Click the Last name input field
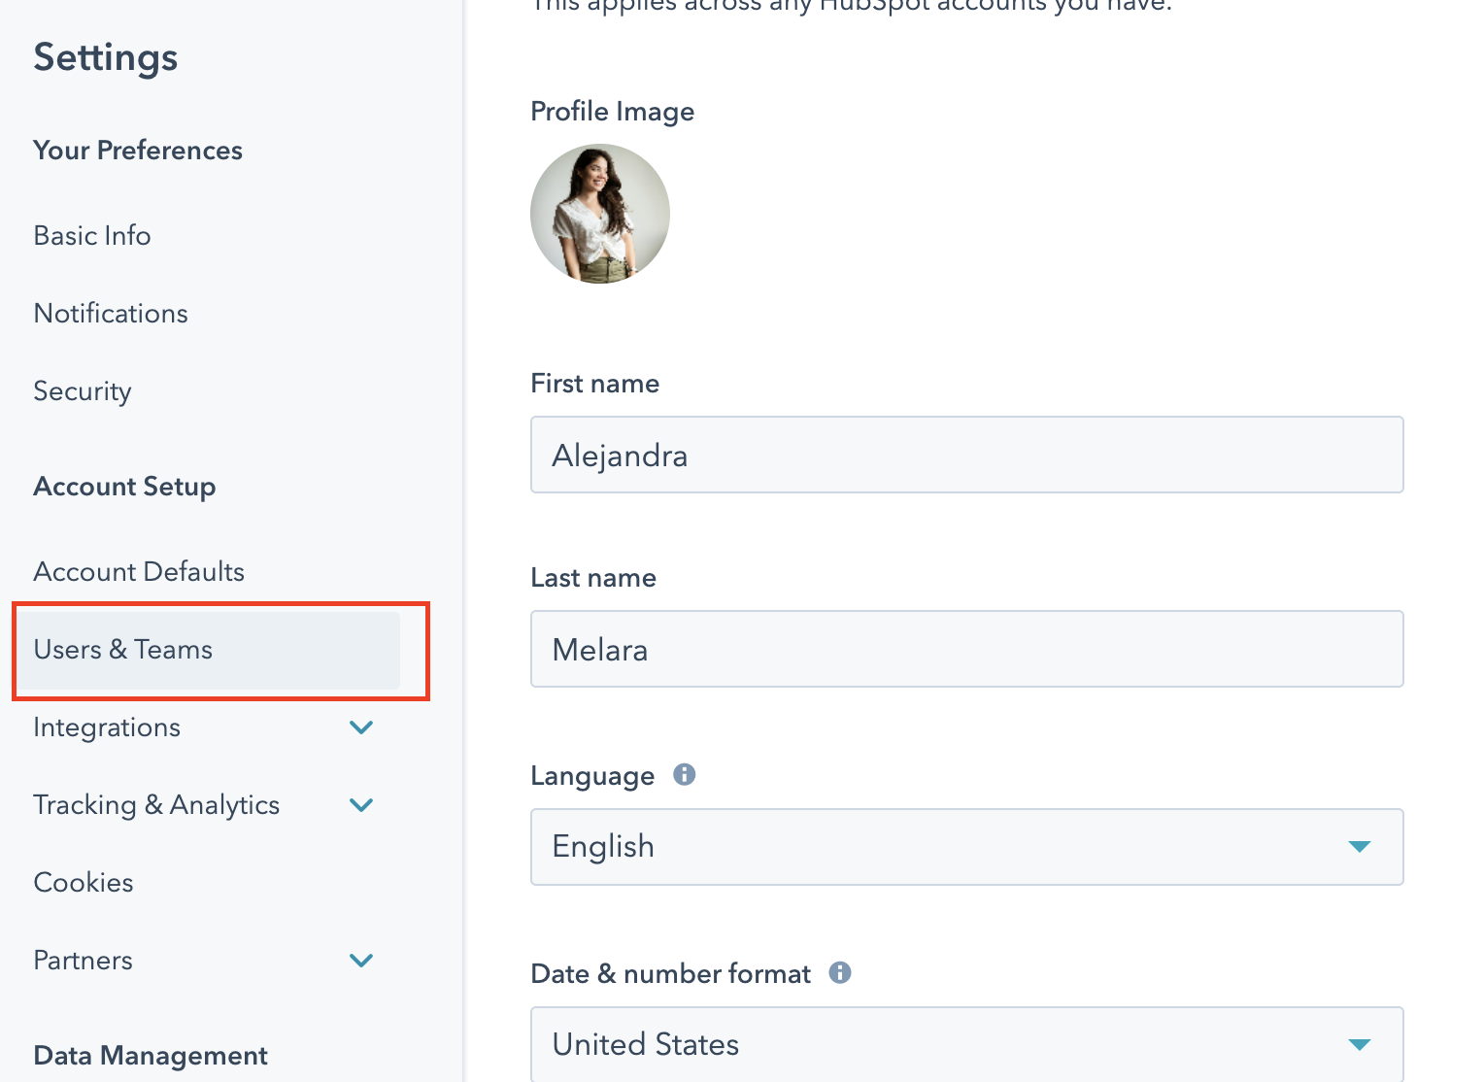1484x1082 pixels. pyautogui.click(x=966, y=649)
